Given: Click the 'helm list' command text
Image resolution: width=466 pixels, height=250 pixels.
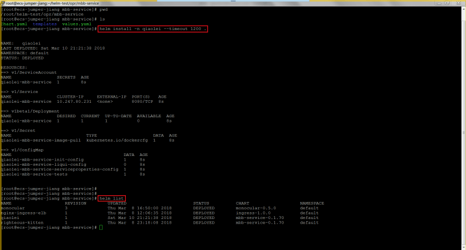Looking at the screenshot, I should pyautogui.click(x=111, y=198).
